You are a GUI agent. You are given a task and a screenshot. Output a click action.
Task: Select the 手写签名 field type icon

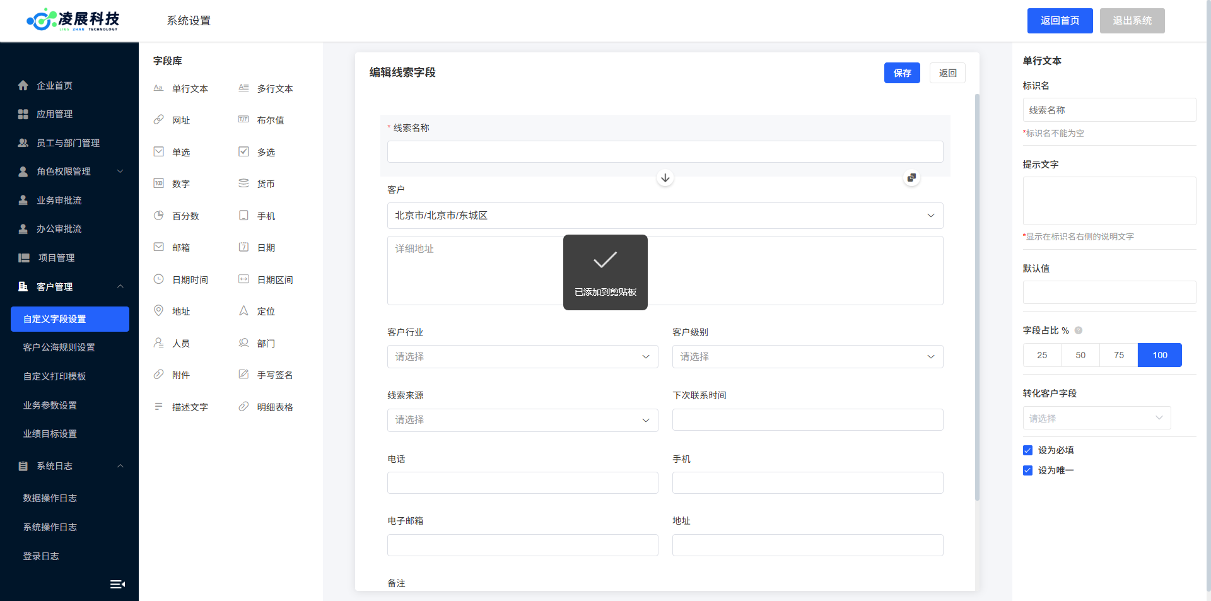point(243,375)
